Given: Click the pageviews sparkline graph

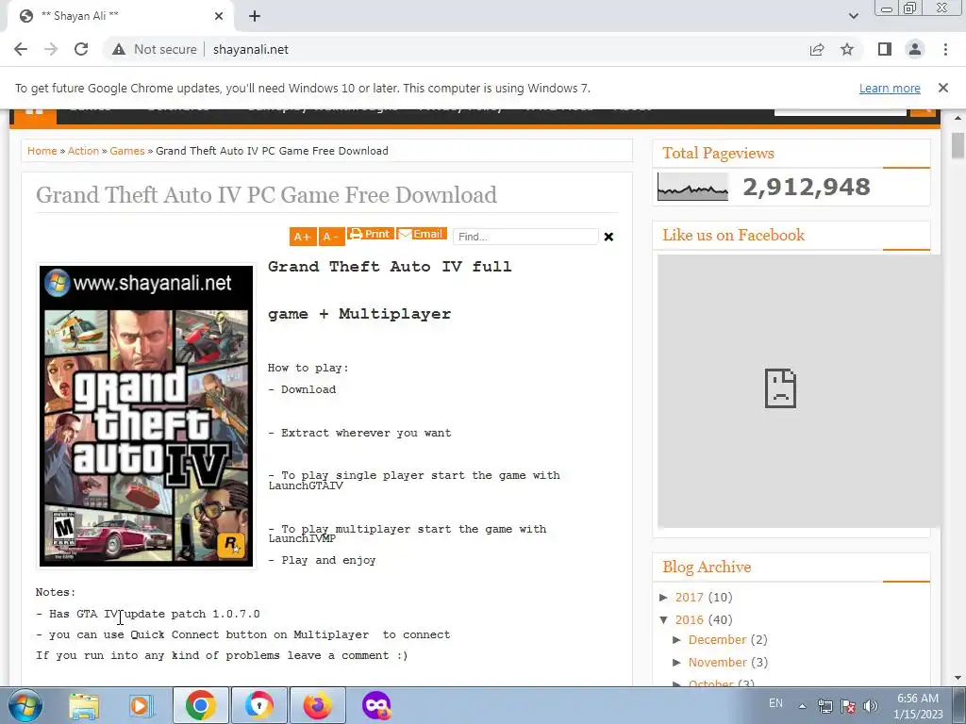Looking at the screenshot, I should (692, 187).
